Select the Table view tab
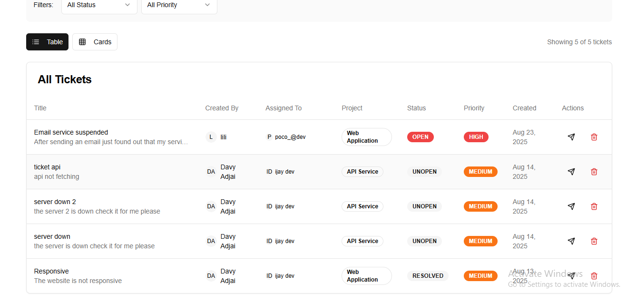 tap(47, 42)
